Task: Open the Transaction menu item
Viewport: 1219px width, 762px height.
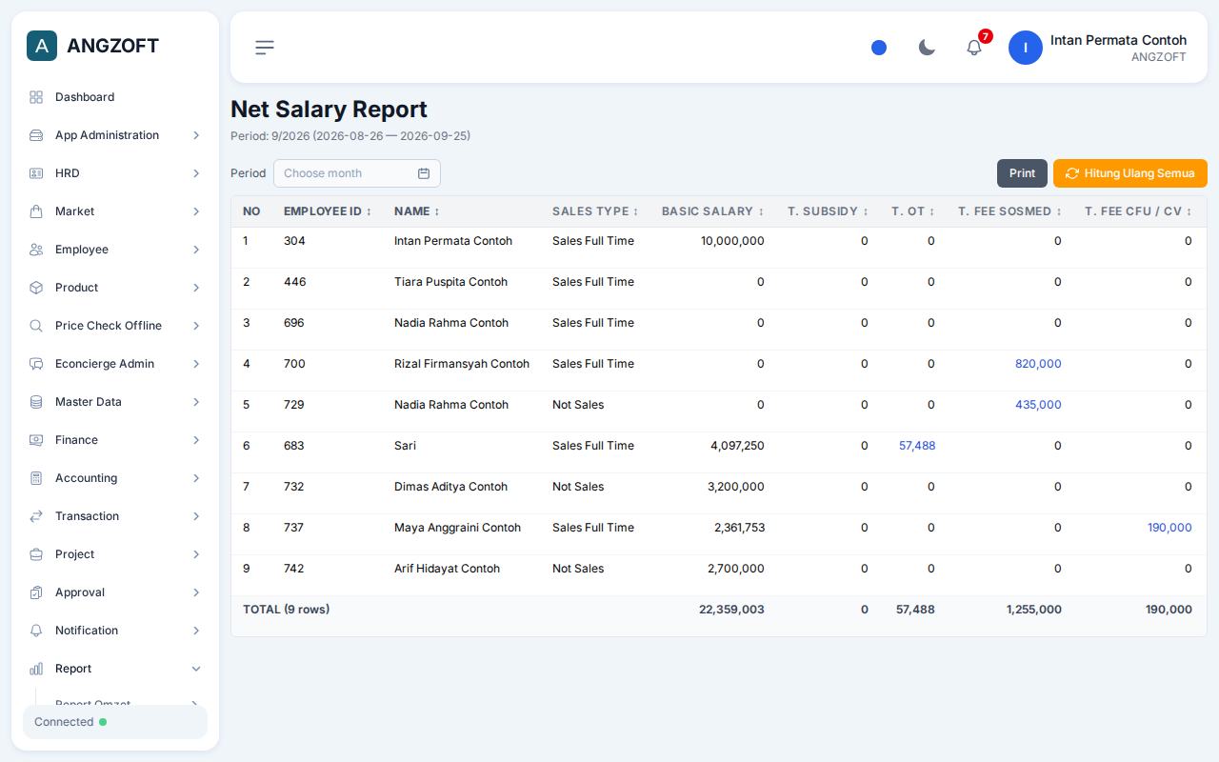Action: (115, 516)
